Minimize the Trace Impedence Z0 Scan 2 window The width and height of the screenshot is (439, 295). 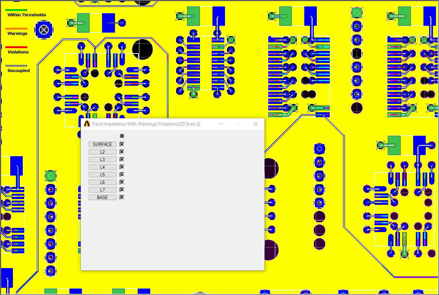pyautogui.click(x=221, y=124)
